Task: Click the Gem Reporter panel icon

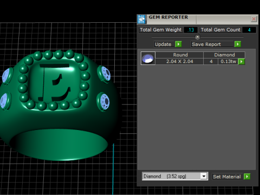Action: click(141, 19)
